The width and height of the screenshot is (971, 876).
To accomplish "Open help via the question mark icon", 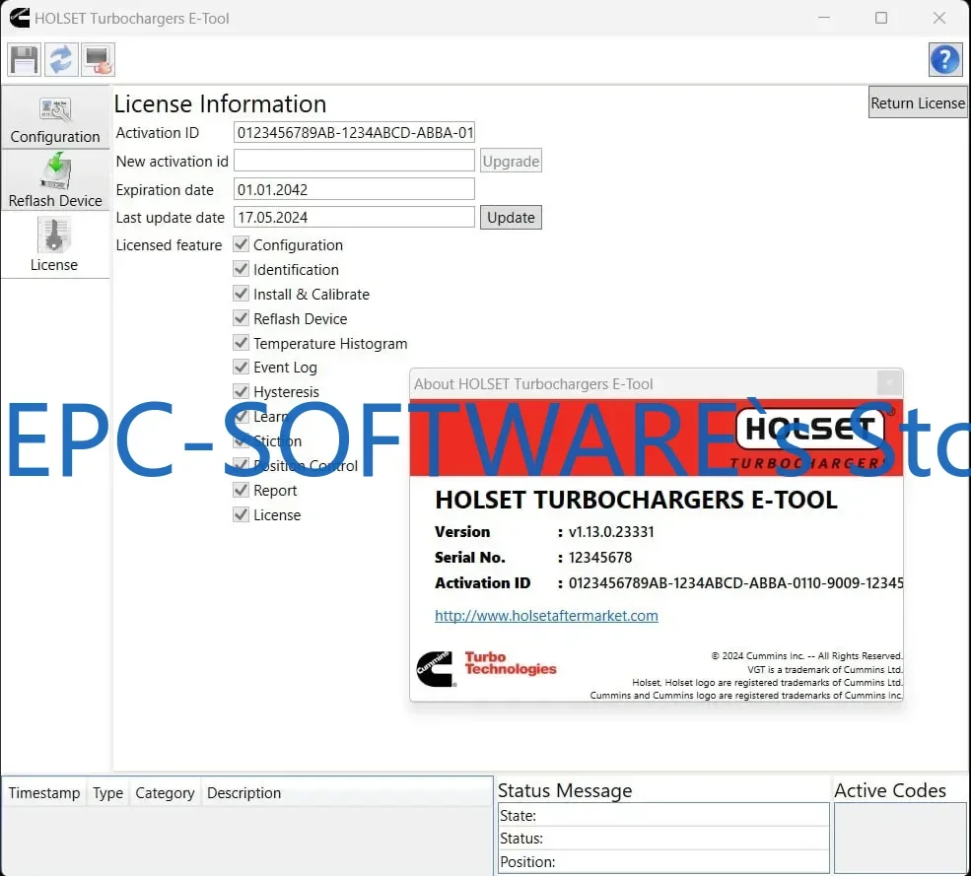I will coord(944,59).
